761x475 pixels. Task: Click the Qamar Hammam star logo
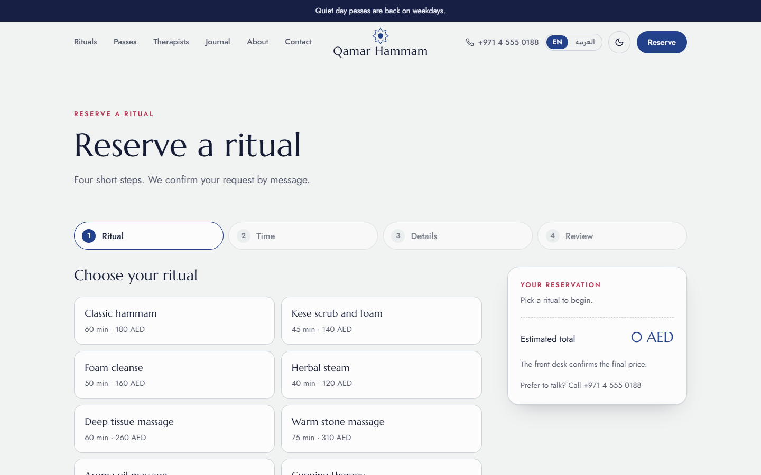click(380, 36)
